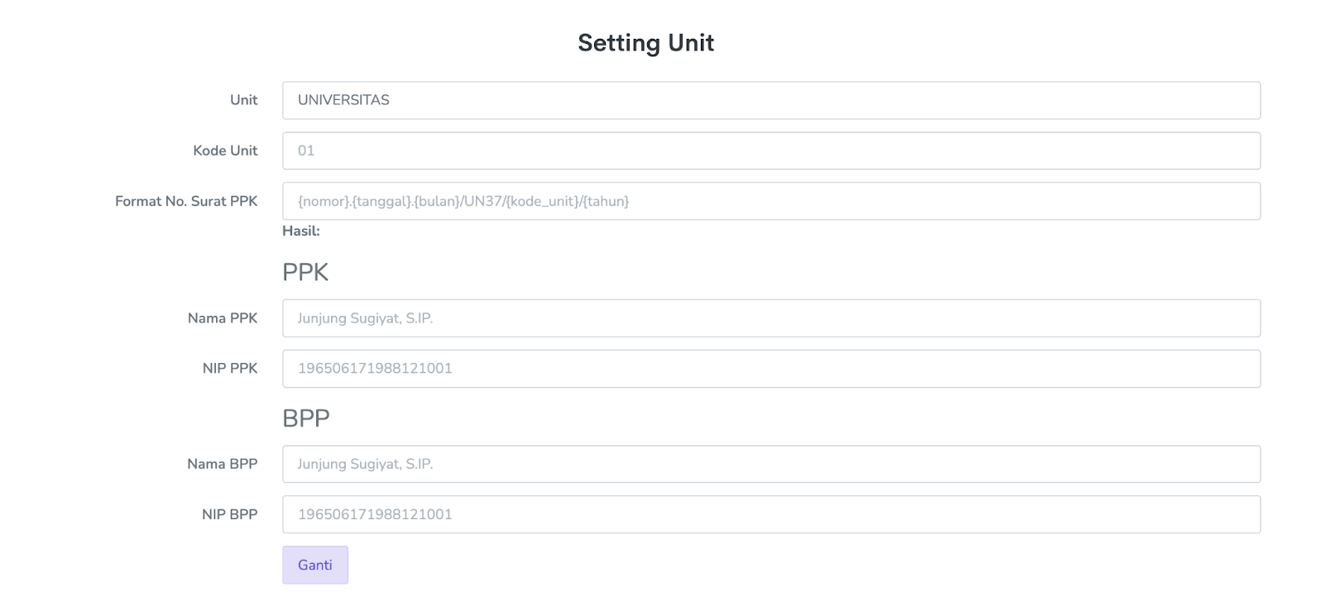
Task: Select the Format No. Surat PPK field
Action: (x=770, y=201)
